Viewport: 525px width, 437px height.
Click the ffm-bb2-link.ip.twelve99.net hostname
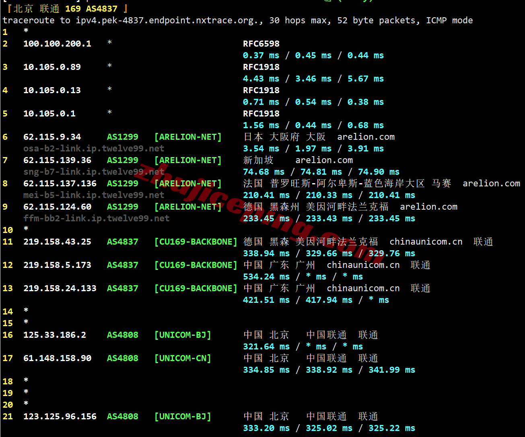(x=96, y=218)
